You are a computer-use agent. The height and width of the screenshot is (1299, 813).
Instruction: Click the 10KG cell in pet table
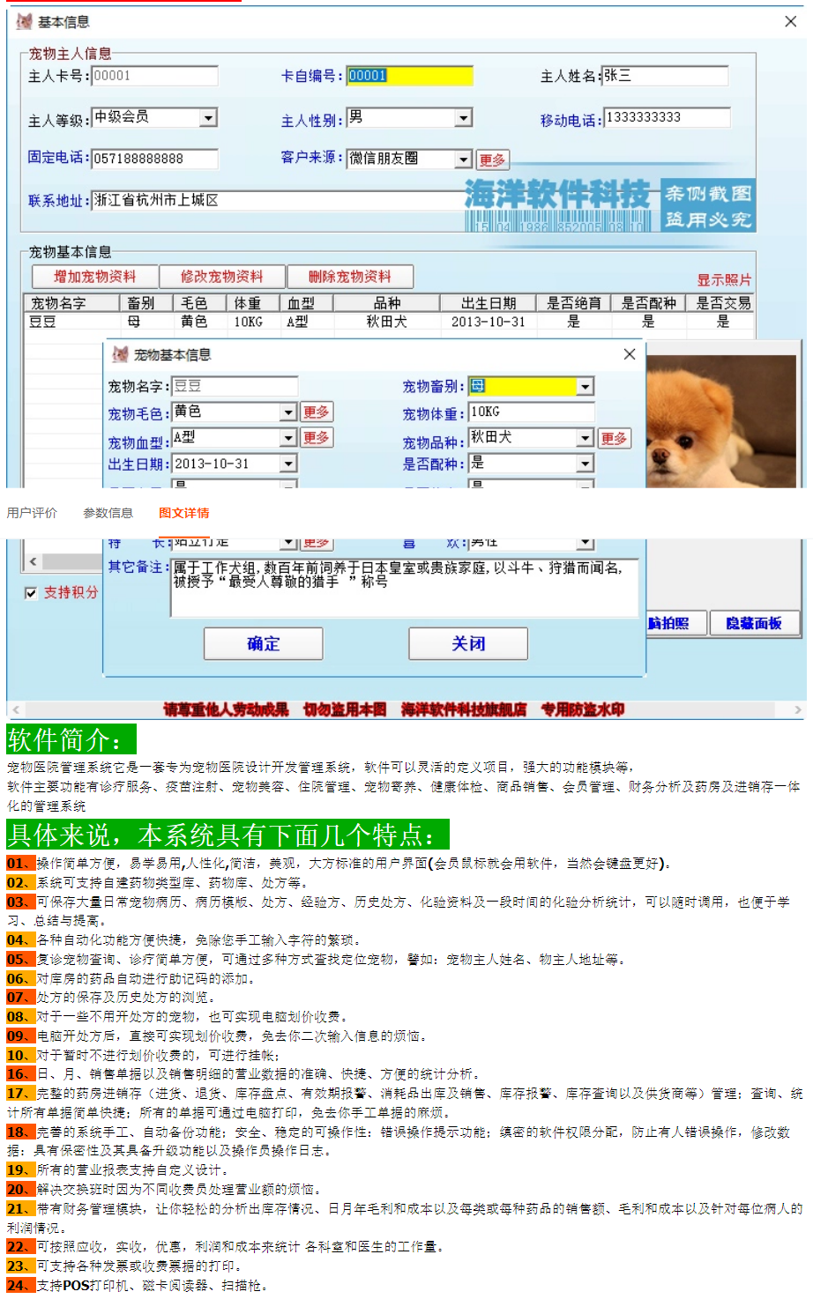click(248, 322)
